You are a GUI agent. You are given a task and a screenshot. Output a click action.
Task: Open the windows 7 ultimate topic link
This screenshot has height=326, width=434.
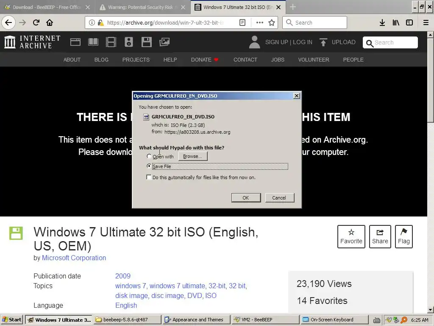click(178, 286)
